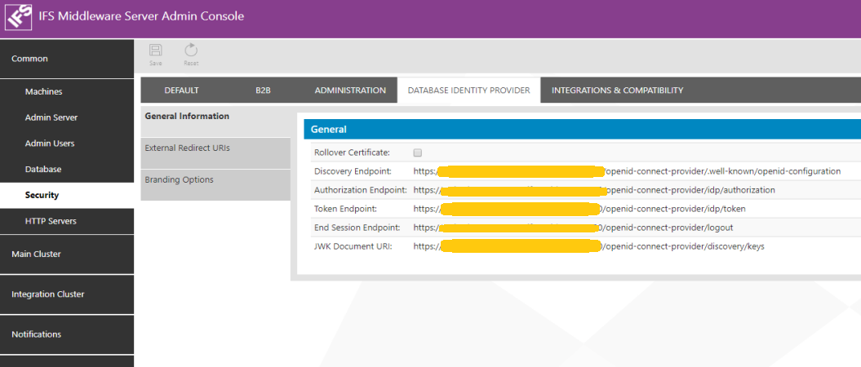Select the DATABASE IDENTITY PROVIDER tab
This screenshot has width=861, height=367.
coord(468,91)
